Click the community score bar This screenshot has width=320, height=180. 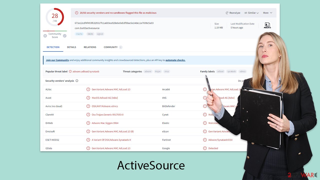click(x=55, y=31)
